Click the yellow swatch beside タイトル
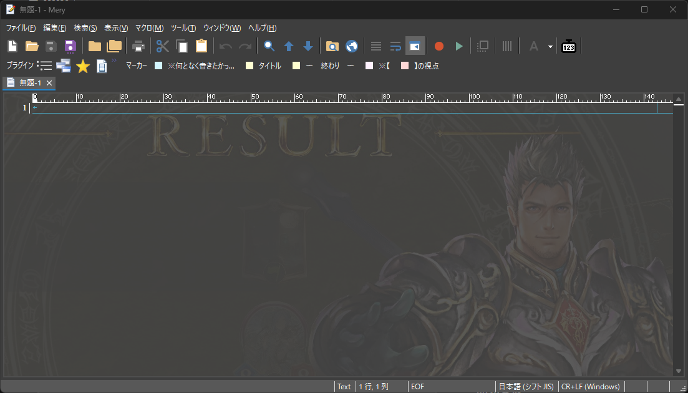This screenshot has width=688, height=393. (250, 65)
